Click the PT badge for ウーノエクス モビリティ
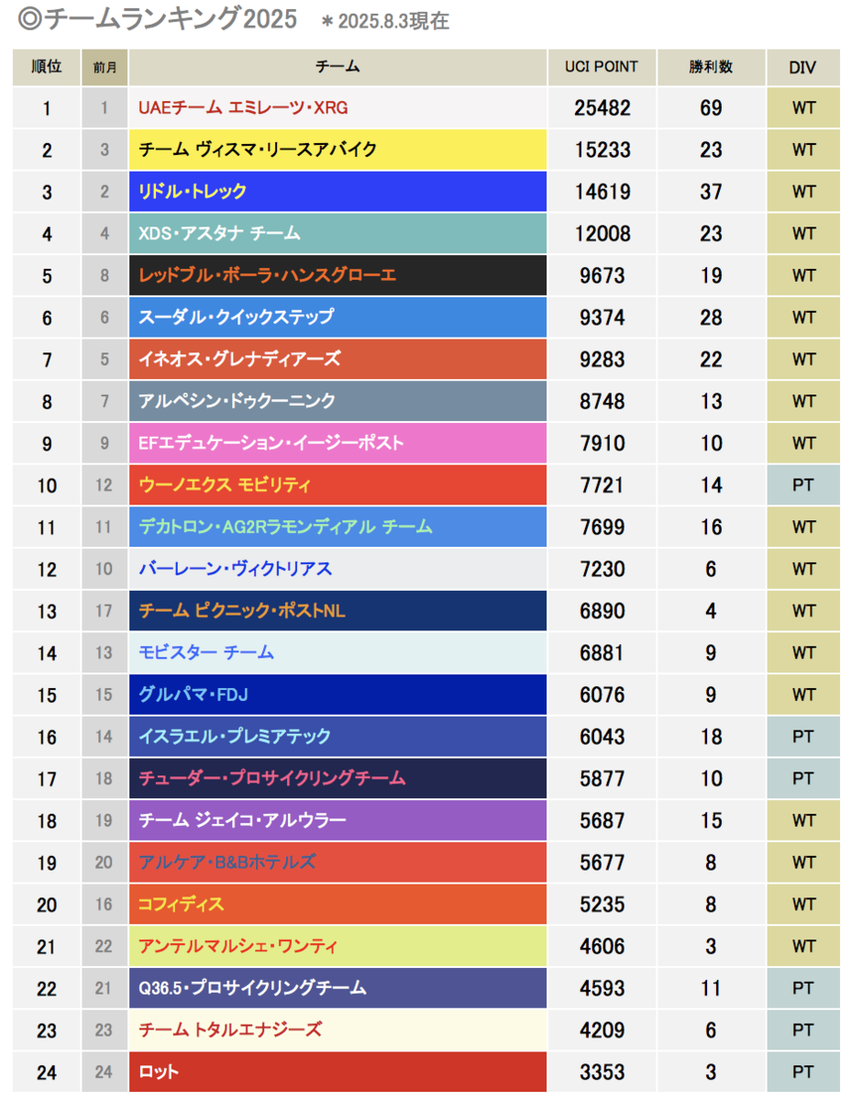This screenshot has height=1101, width=851. [x=802, y=485]
